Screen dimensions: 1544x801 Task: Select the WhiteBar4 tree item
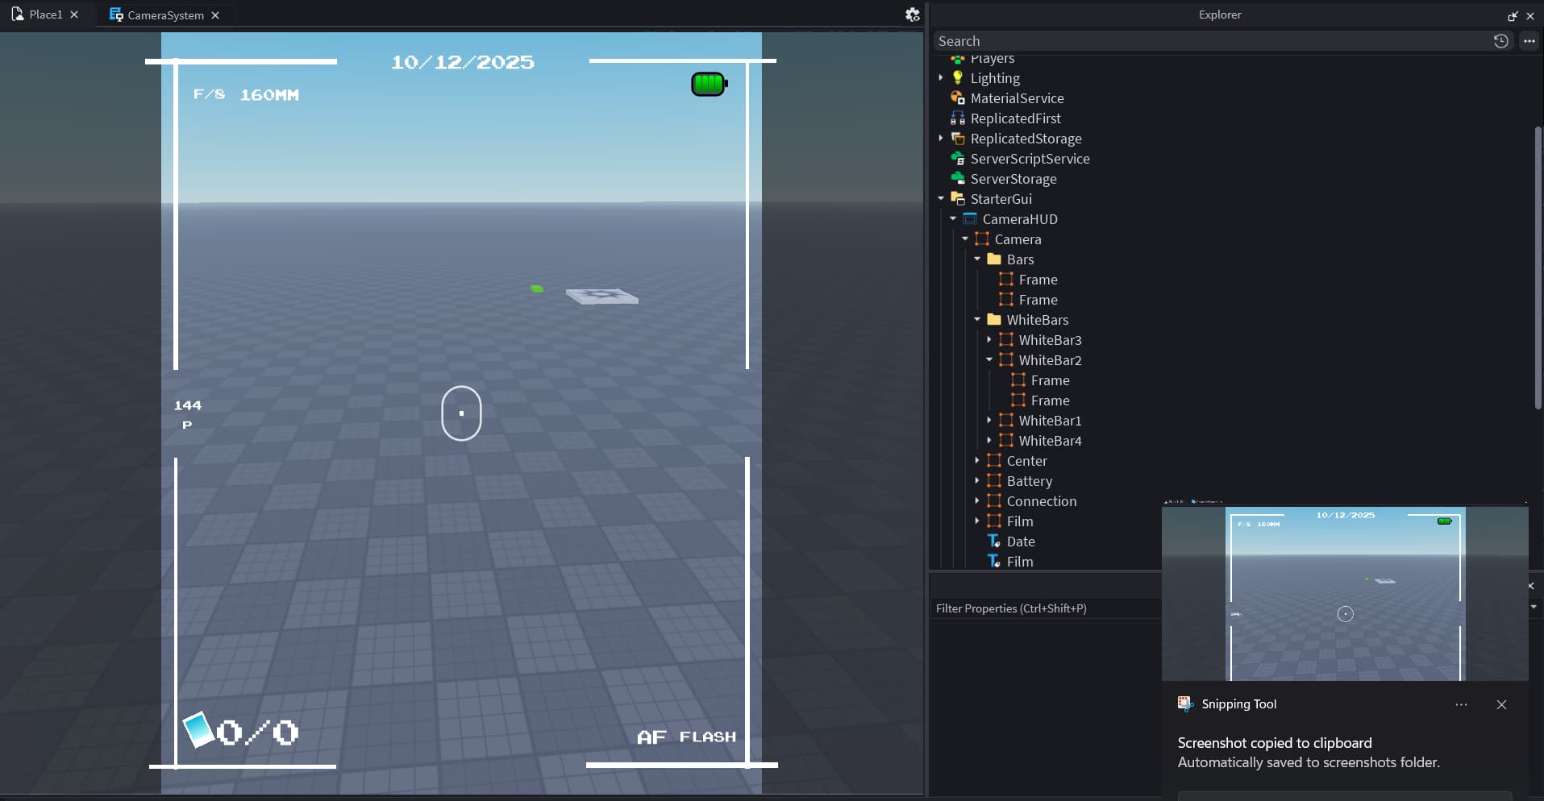coord(1050,440)
